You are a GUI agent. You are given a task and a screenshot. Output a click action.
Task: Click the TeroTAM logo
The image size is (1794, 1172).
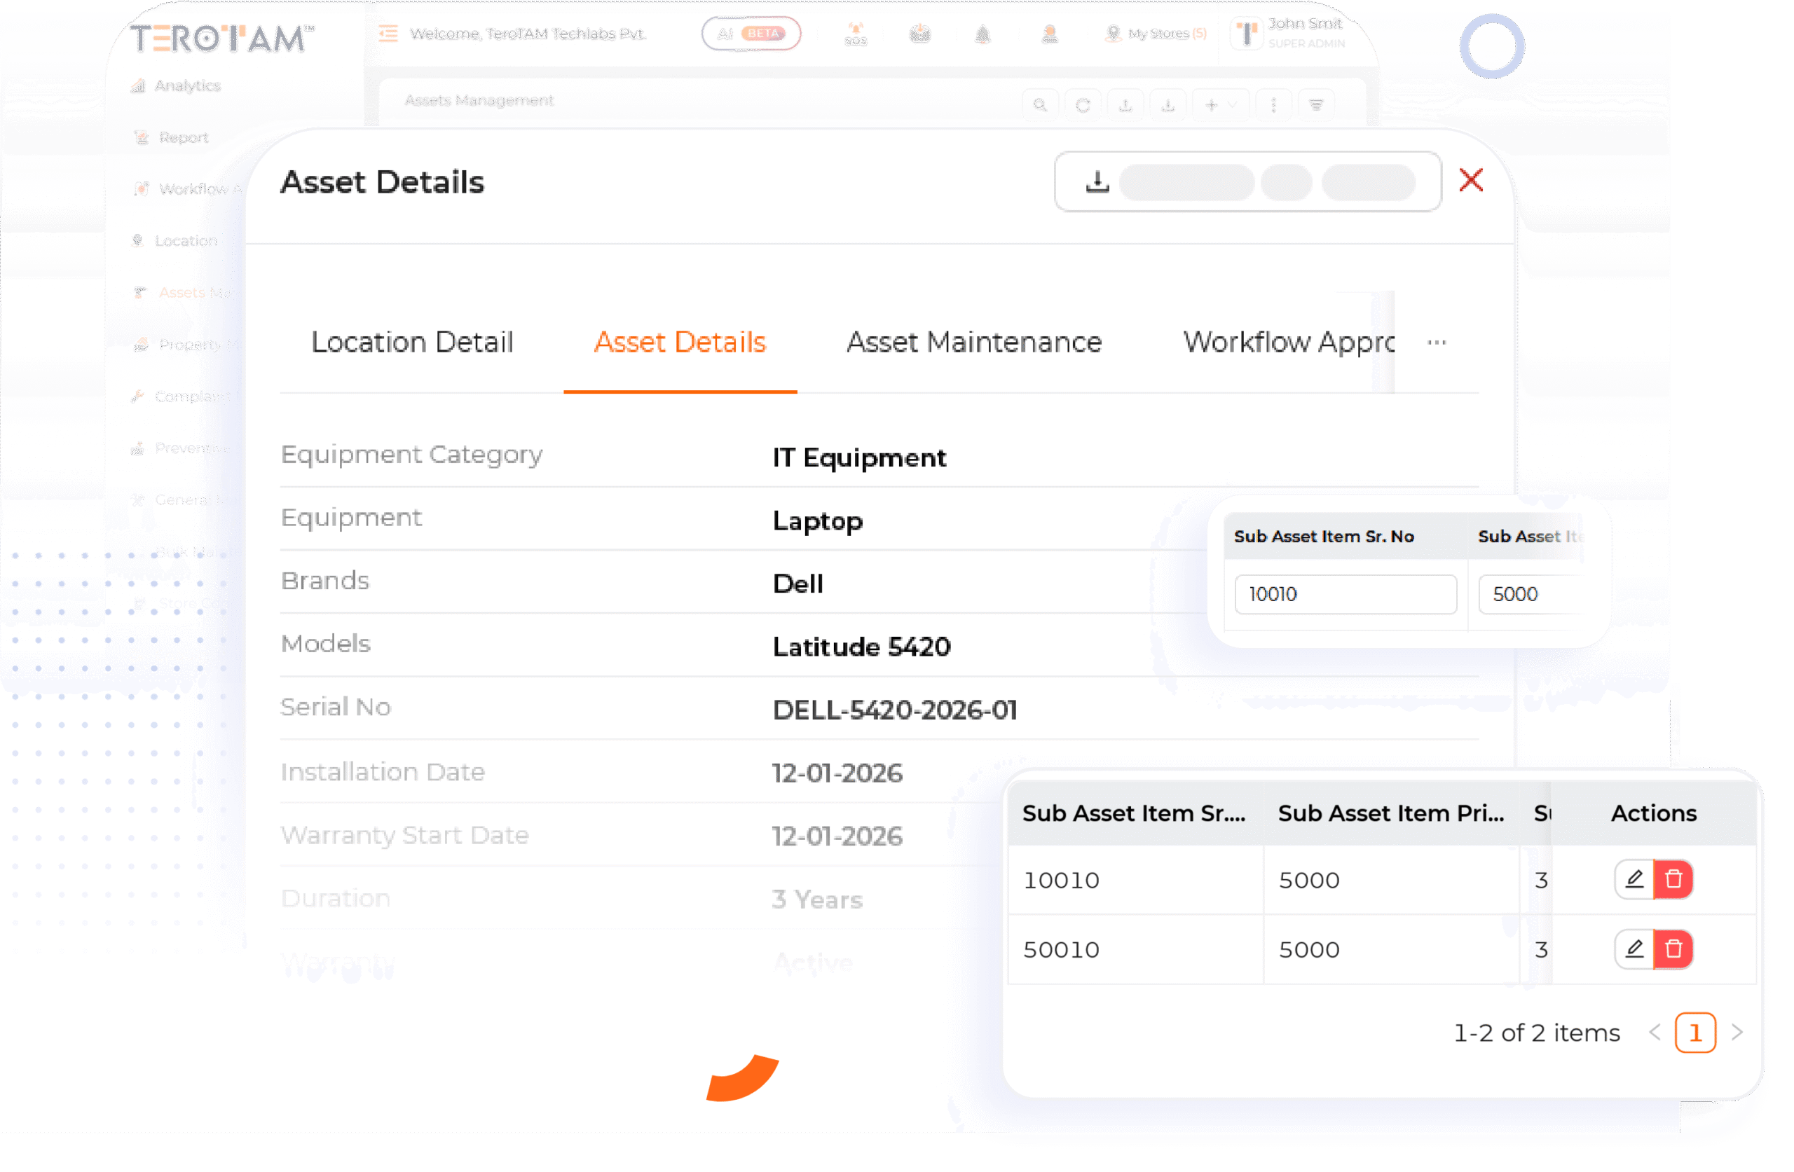coord(222,38)
